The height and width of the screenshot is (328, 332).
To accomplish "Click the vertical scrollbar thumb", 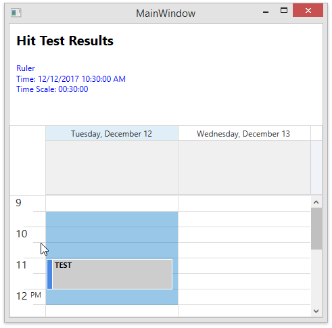I will [316, 229].
